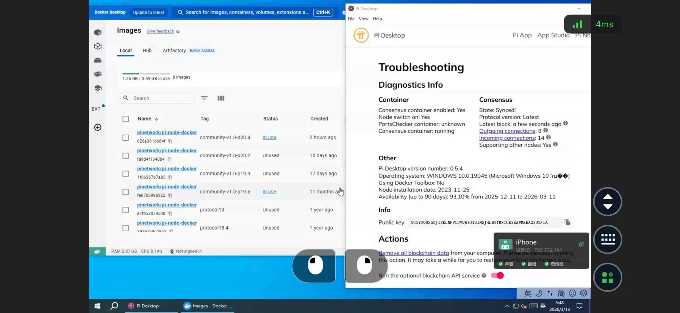
Task: Toggle the optional blockchain API service switch
Action: (x=497, y=276)
